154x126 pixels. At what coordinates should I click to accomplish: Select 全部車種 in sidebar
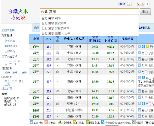click(10, 51)
